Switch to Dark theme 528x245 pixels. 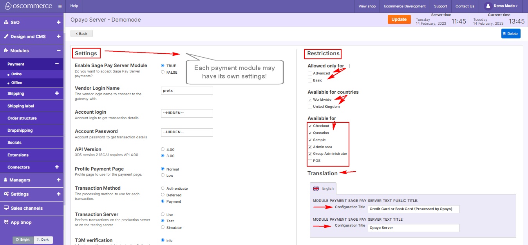click(43, 240)
